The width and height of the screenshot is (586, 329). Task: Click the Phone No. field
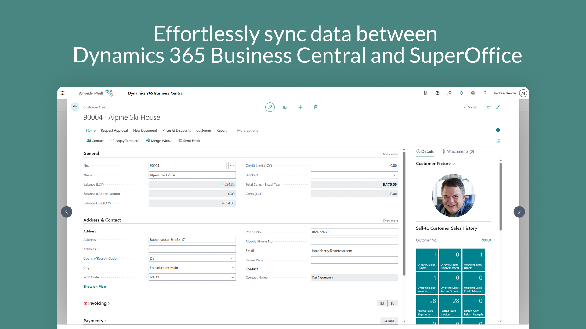coord(354,232)
